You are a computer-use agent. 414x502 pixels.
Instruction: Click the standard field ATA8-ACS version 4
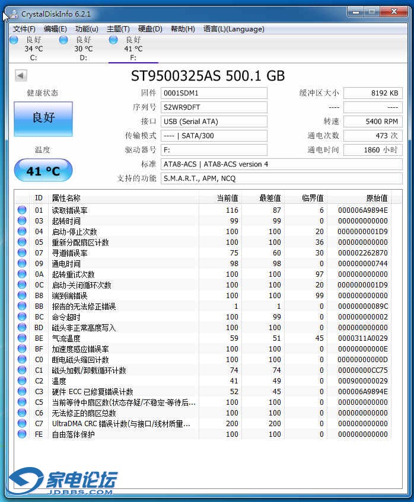(x=281, y=164)
